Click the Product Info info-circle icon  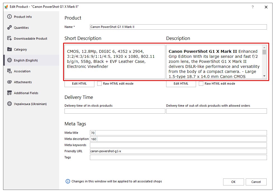pyautogui.click(x=9, y=16)
